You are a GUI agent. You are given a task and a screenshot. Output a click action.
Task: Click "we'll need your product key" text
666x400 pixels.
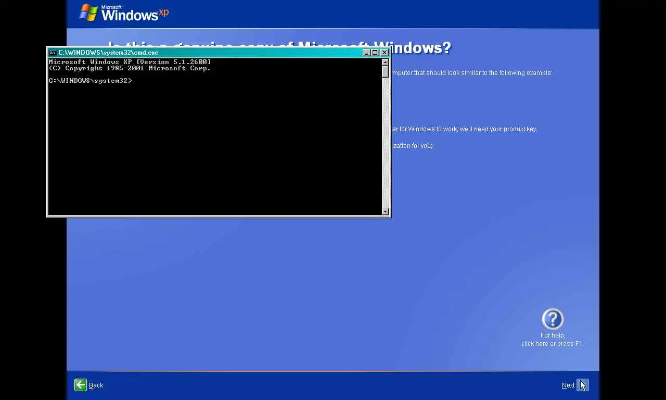pos(498,129)
